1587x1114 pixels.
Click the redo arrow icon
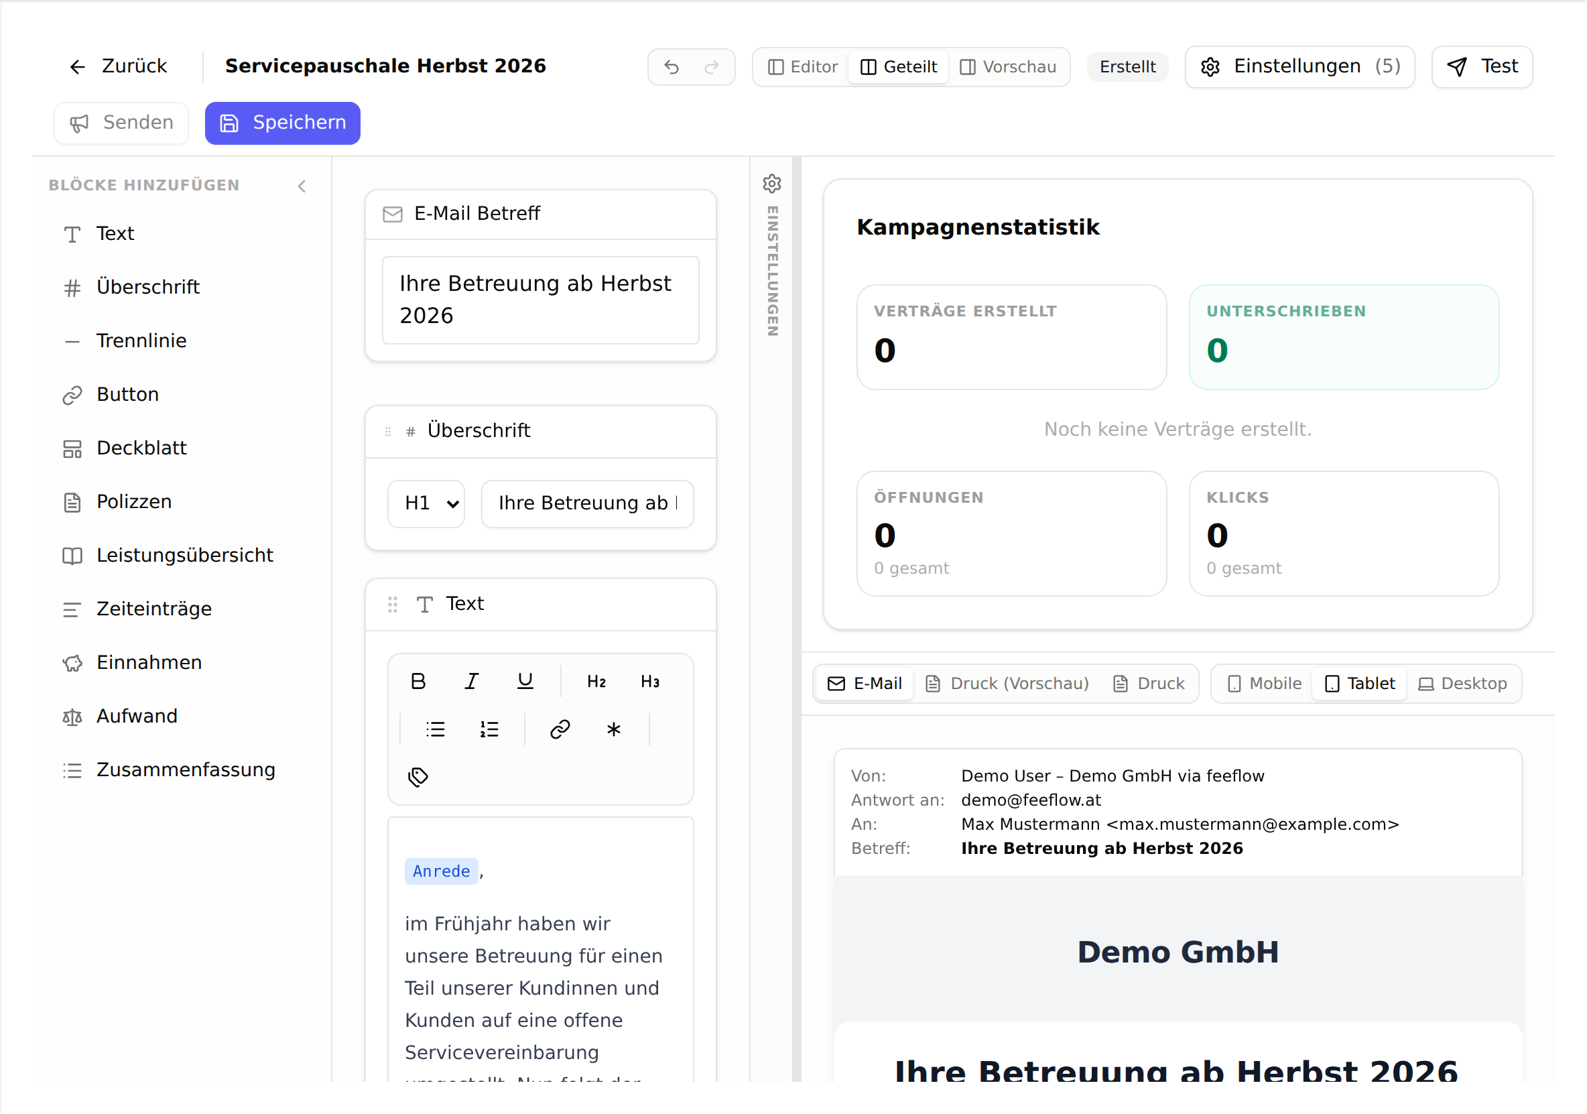coord(711,66)
